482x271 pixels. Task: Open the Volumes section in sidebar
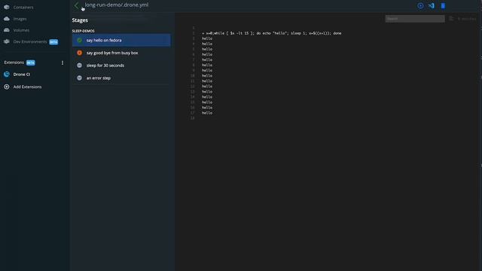[17, 30]
